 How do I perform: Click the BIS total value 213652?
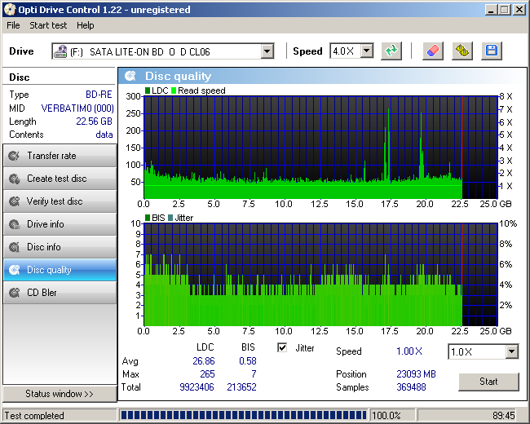(241, 387)
